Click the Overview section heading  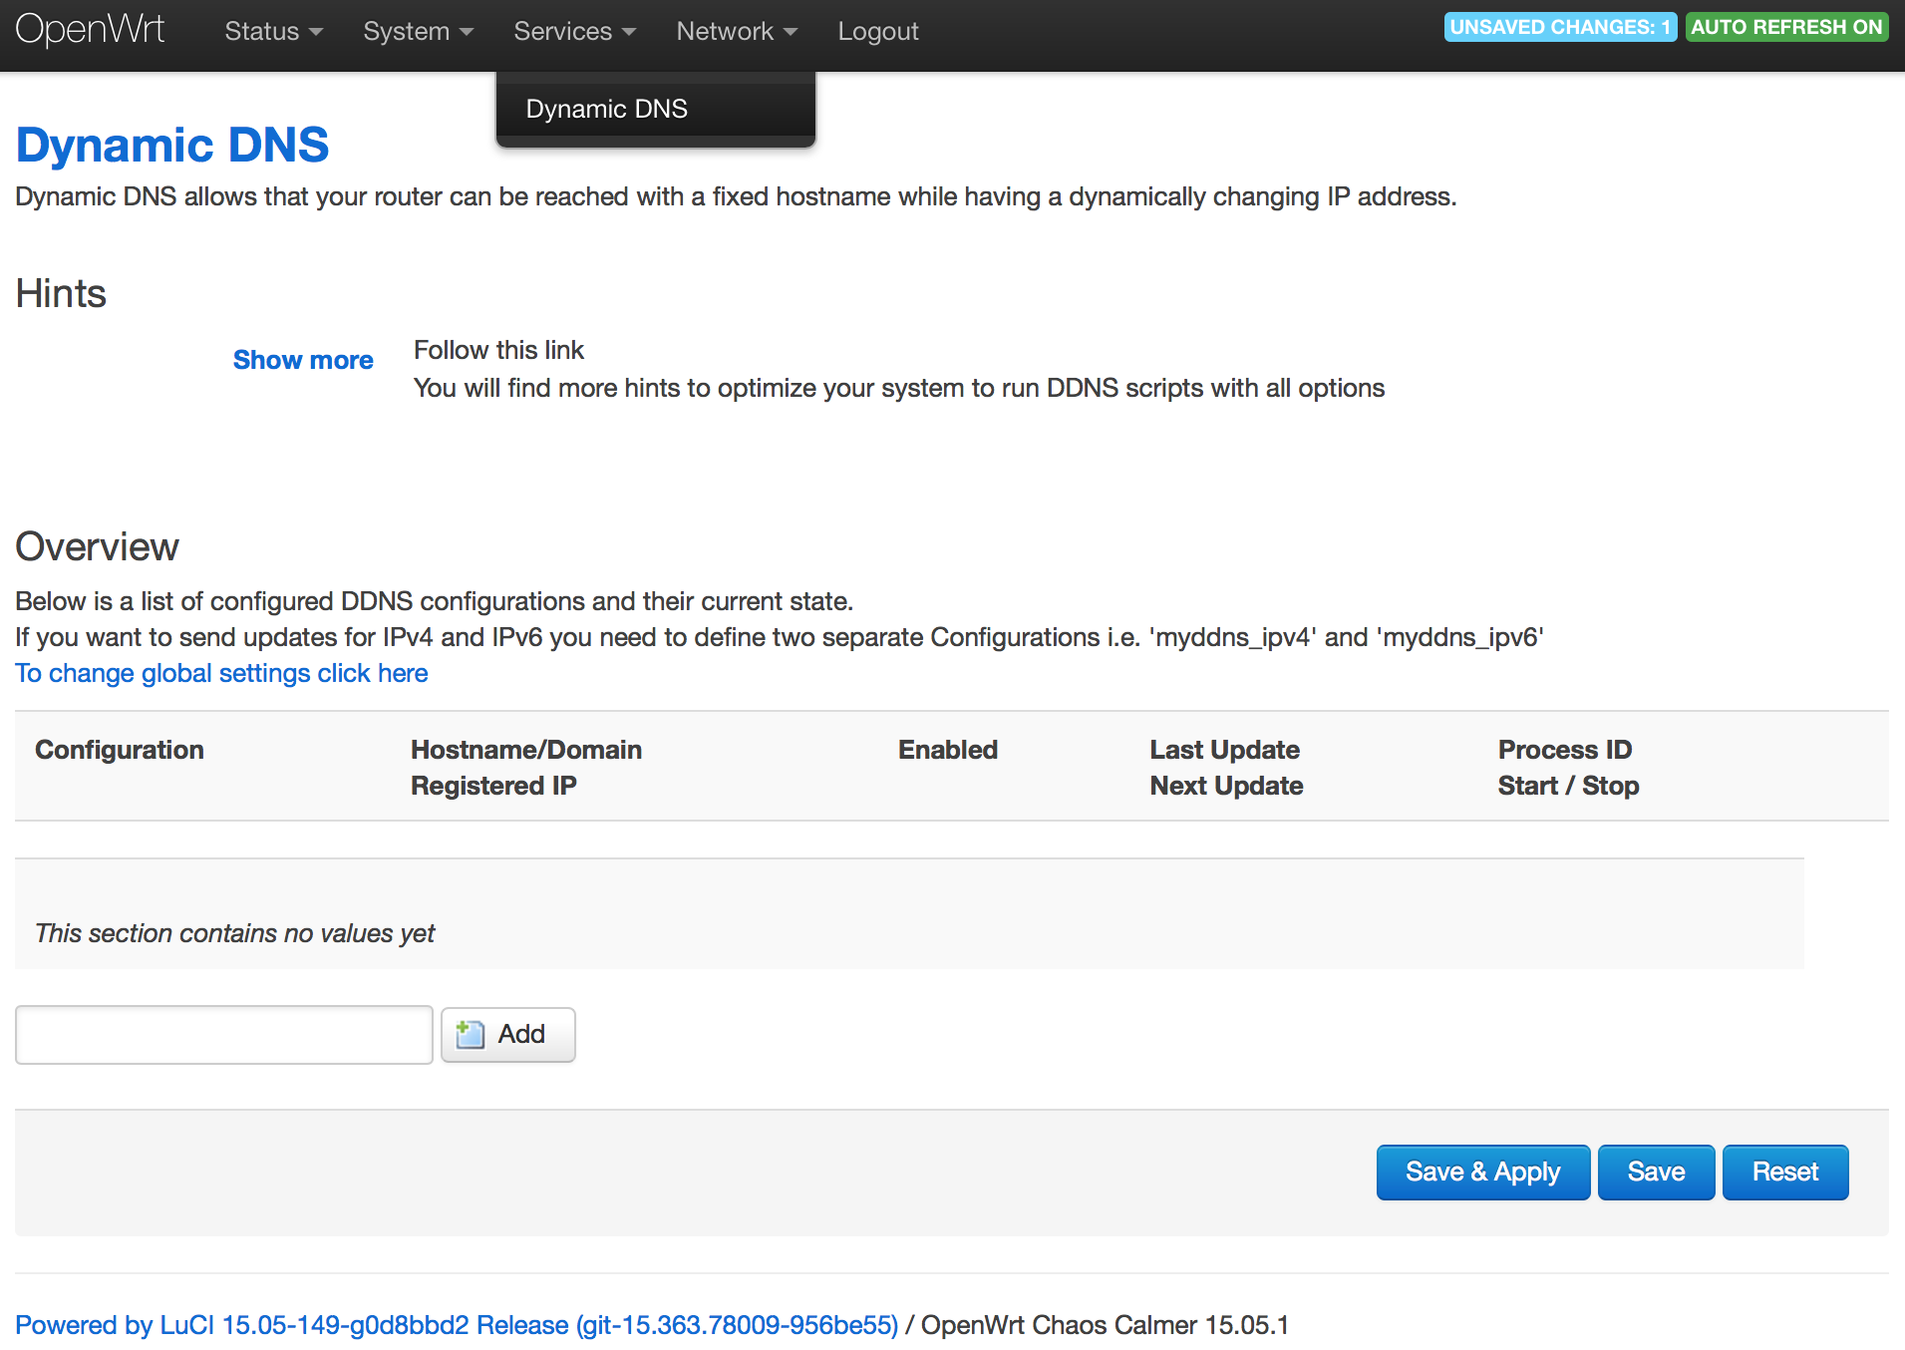click(x=98, y=546)
